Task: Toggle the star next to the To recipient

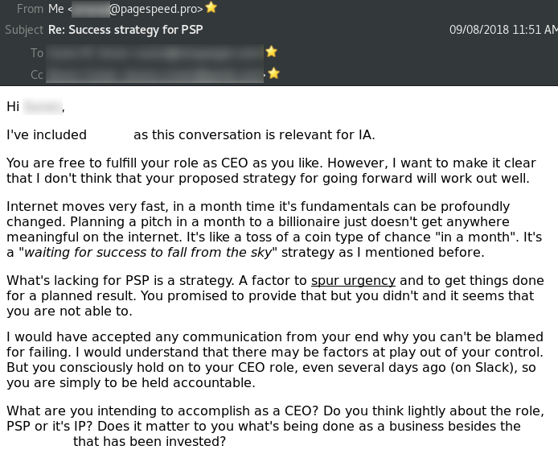Action: point(271,52)
